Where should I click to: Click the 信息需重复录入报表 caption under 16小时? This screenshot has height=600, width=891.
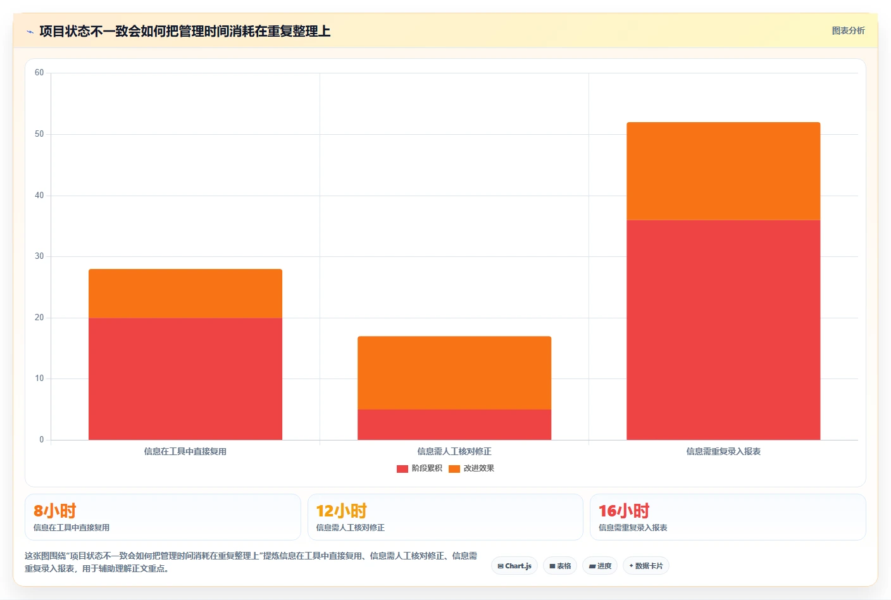pos(633,528)
